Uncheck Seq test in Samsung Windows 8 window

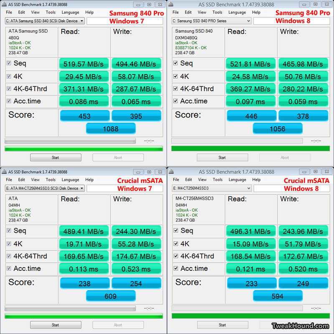(x=175, y=63)
